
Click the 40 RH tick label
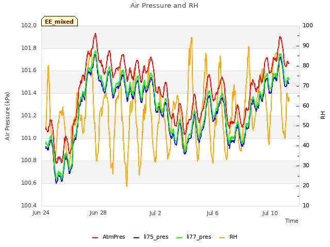click(306, 145)
